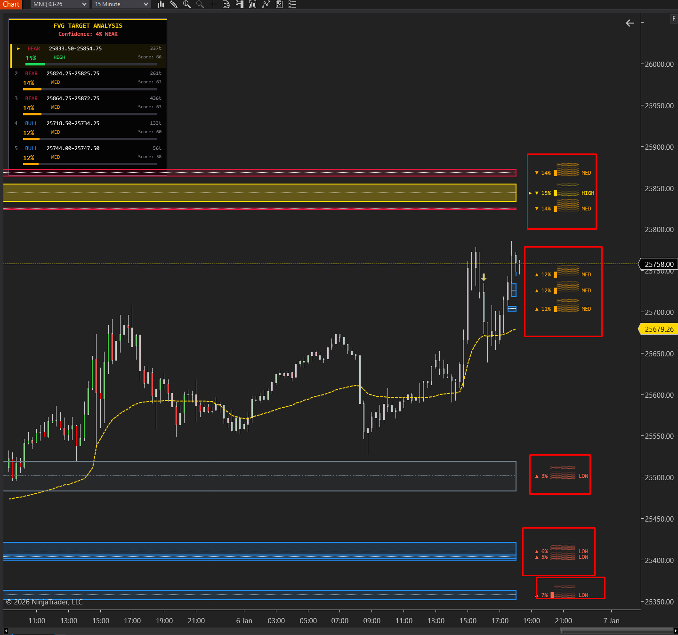678x635 pixels.
Task: Select BEAR 25824.25-25825.75 target row
Action: tap(88, 80)
